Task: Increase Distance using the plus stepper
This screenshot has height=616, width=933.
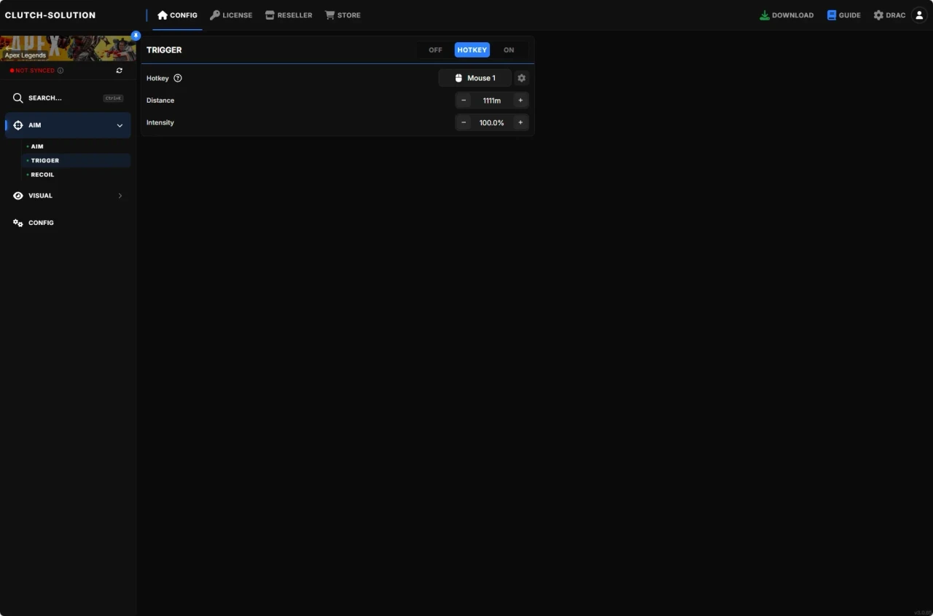Action: 520,100
